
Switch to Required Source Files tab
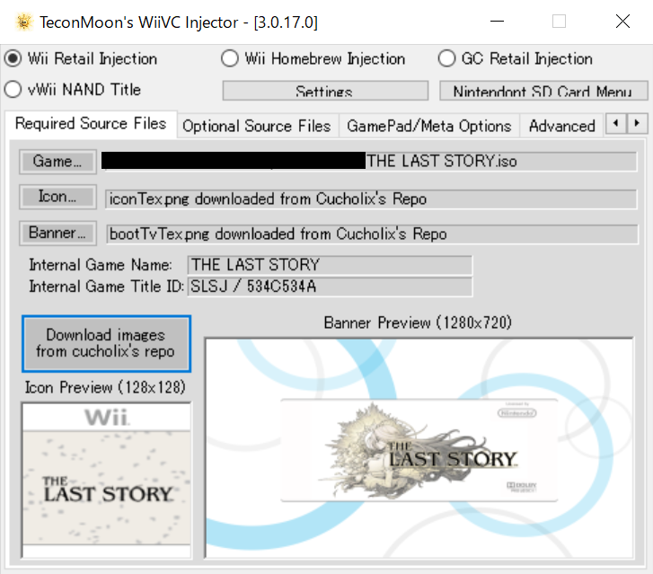91,124
